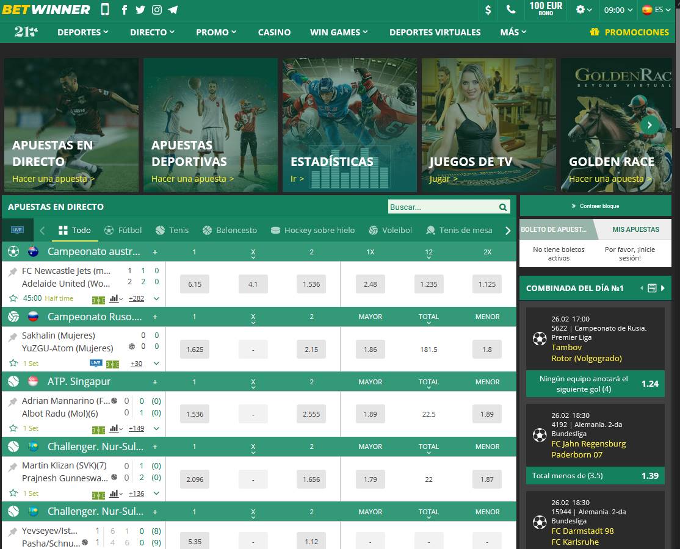
Task: Open Combinada del día calendar icon
Action: pyautogui.click(x=652, y=288)
